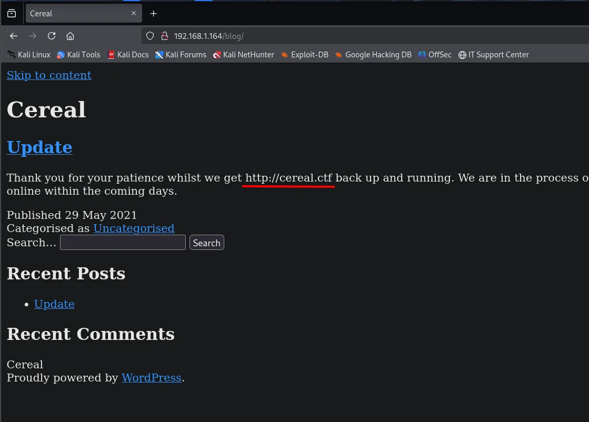The width and height of the screenshot is (589, 422).
Task: Click into the blog search field
Action: (x=123, y=243)
